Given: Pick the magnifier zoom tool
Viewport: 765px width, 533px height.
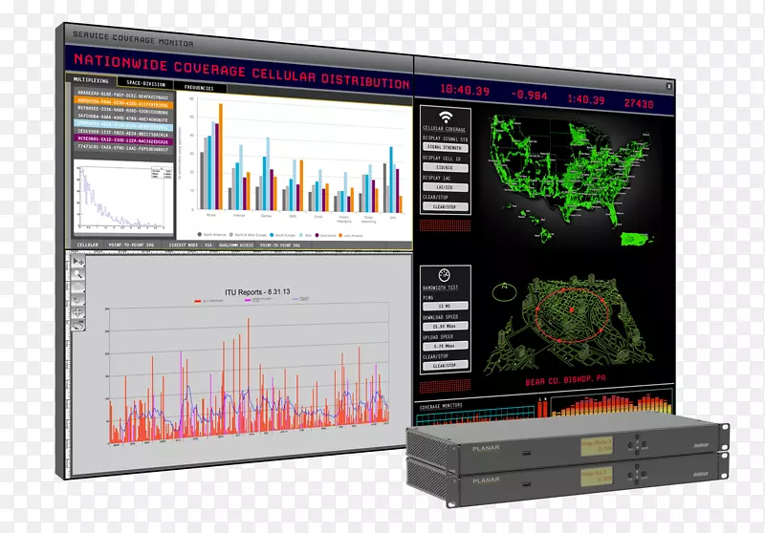Looking at the screenshot, I should pyautogui.click(x=78, y=274).
